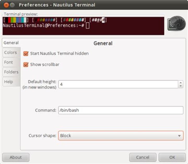The height and width of the screenshot is (164, 188).
Task: Minimize the Preferences window
Action: tap(12, 5)
